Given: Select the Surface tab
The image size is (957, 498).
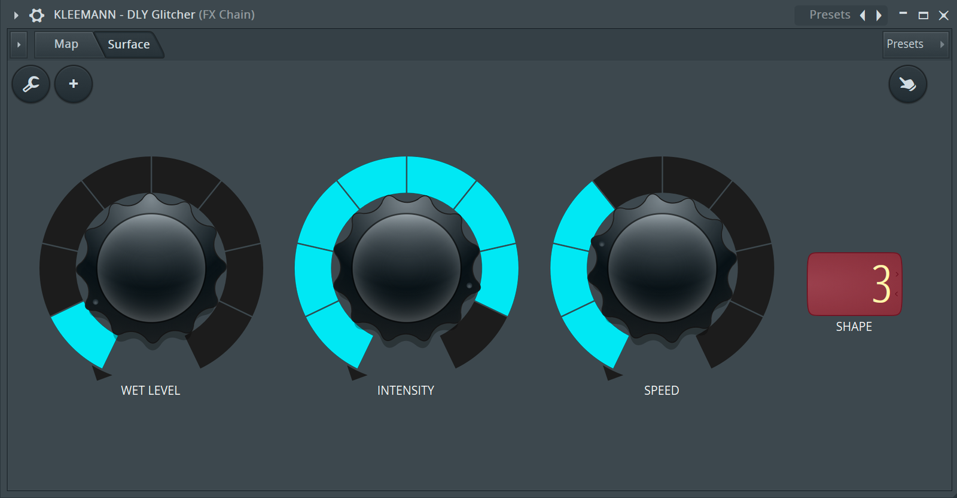Looking at the screenshot, I should (129, 44).
